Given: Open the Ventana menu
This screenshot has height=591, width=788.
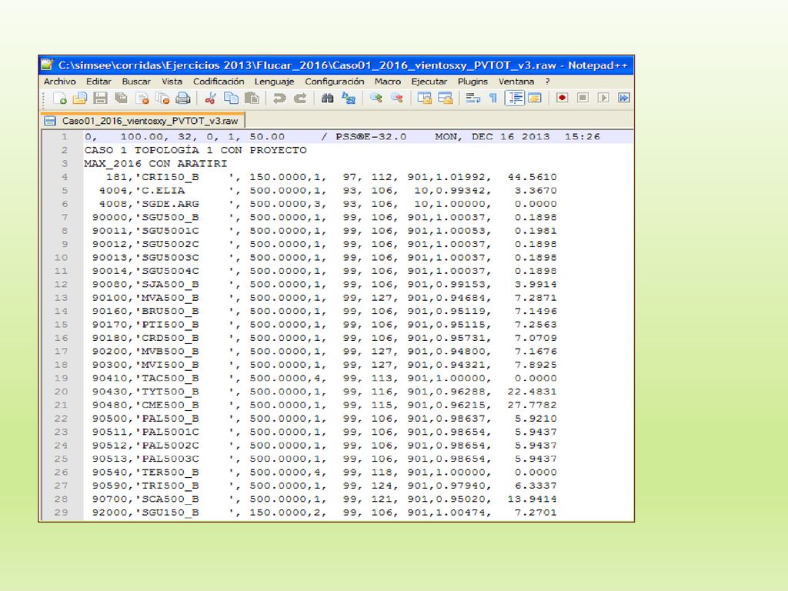Looking at the screenshot, I should [516, 82].
